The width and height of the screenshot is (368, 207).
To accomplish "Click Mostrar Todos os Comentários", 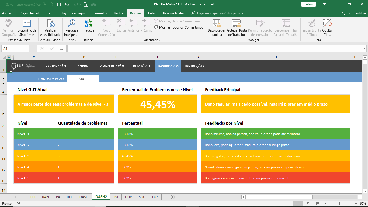I will click(179, 27).
